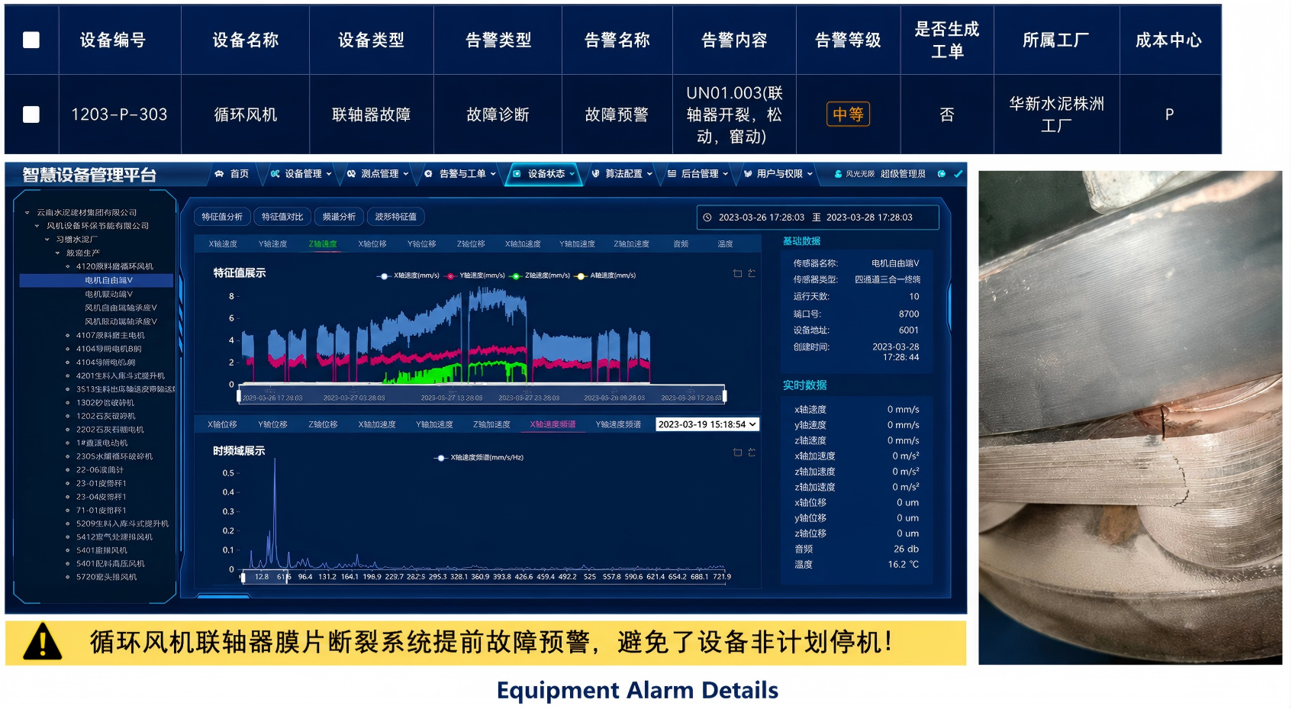The width and height of the screenshot is (1292, 709).
Task: Click the 中等 alarm level badge
Action: pyautogui.click(x=848, y=114)
